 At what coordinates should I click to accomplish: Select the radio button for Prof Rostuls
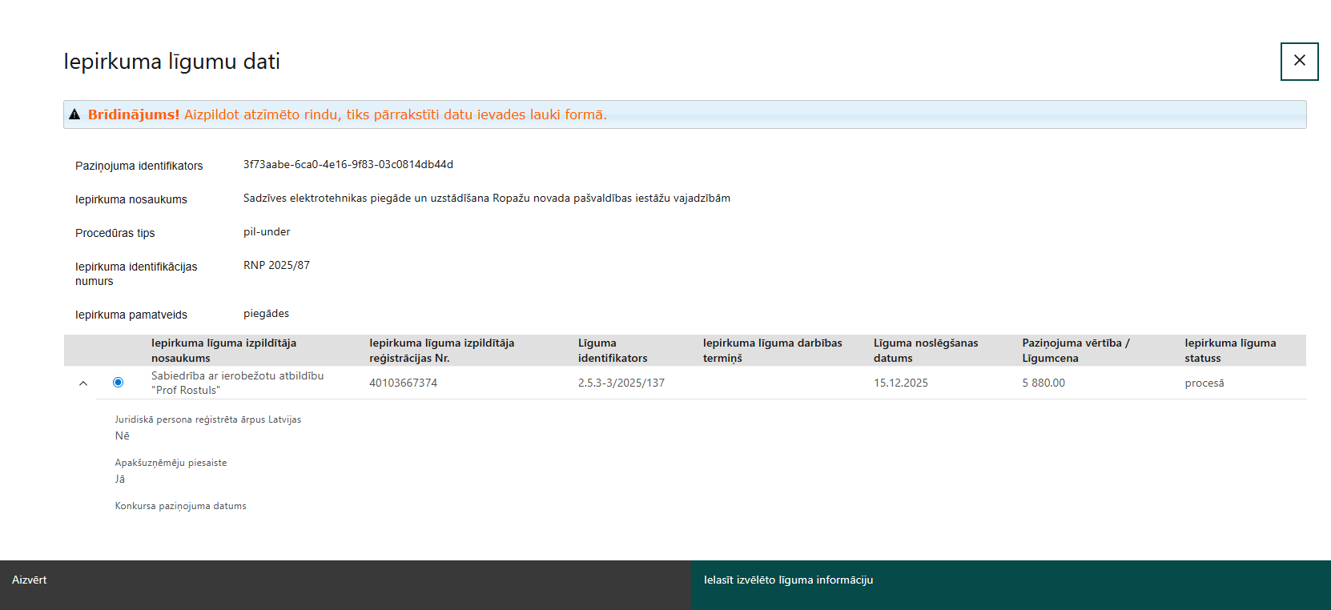119,383
